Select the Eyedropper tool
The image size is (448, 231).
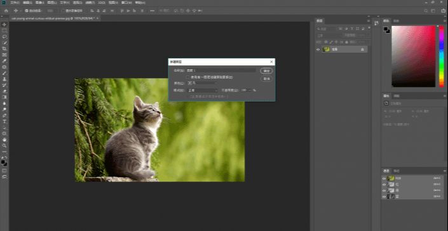(x=4, y=61)
